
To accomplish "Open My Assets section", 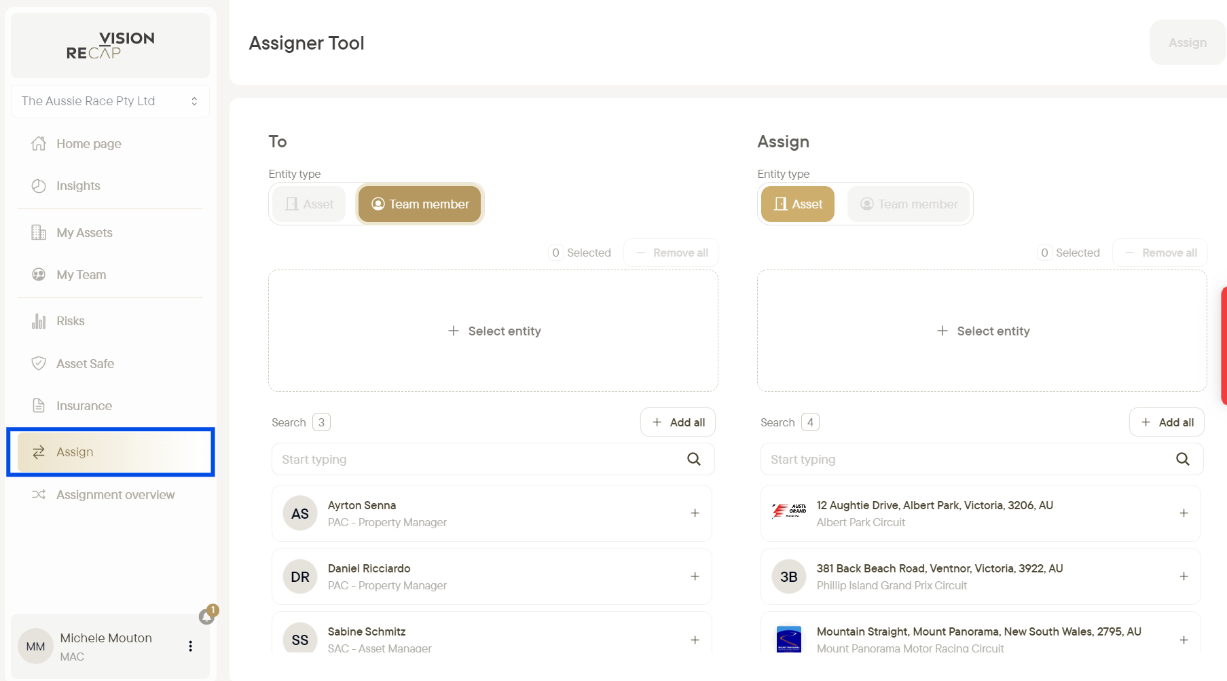I will tap(110, 233).
